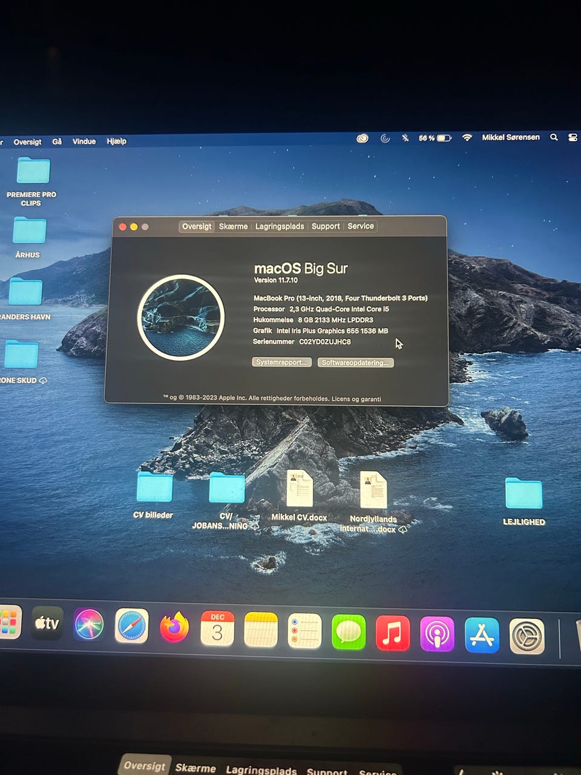Click the macOS Big Sur title
This screenshot has height=775, width=581.
pyautogui.click(x=301, y=268)
